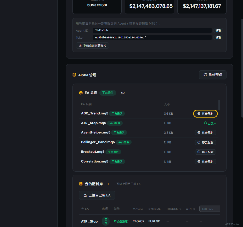Copy the Agent ID value
Viewport: 243px width, 227px height.
[x=218, y=31]
